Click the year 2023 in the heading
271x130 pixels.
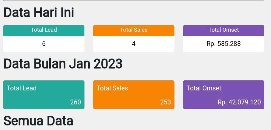click(108, 64)
